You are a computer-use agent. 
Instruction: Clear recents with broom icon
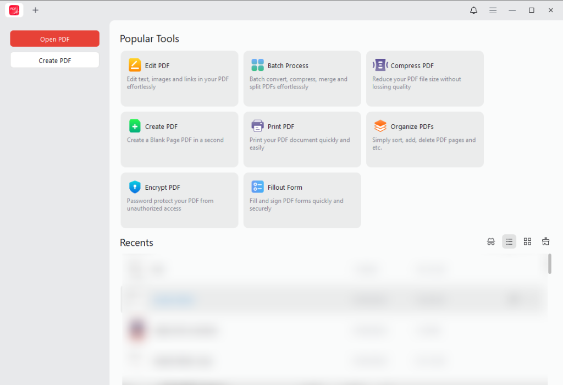[x=545, y=241]
